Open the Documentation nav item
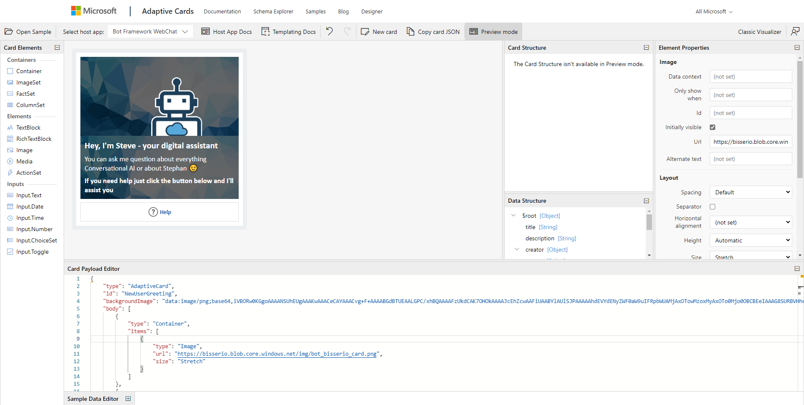 click(222, 11)
